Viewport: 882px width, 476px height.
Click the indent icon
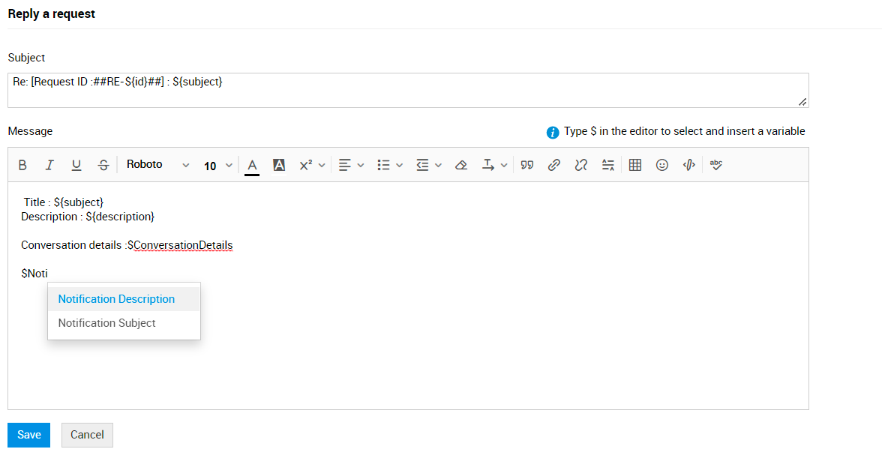[422, 165]
